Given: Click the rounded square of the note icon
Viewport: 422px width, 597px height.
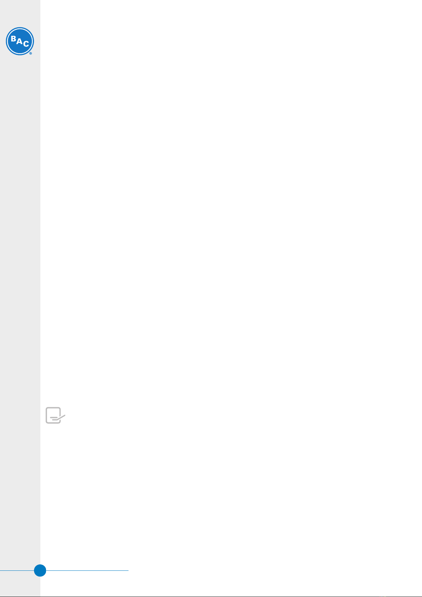Looking at the screenshot, I should [53, 415].
